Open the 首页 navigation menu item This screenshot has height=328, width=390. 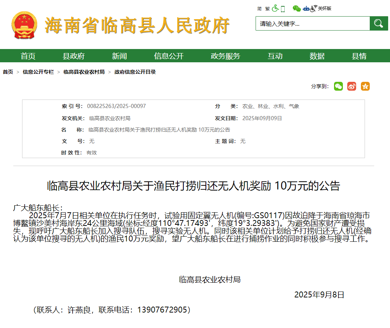[28, 56]
